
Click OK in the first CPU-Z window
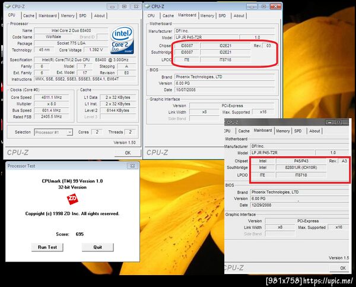tap(128, 153)
